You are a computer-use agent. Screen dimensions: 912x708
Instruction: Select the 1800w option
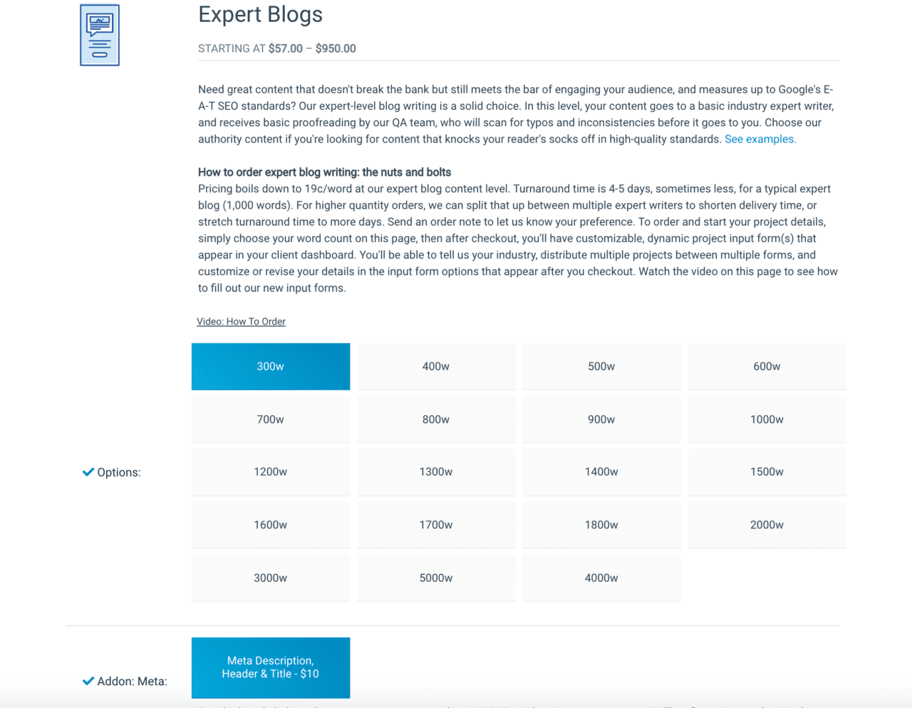click(601, 524)
